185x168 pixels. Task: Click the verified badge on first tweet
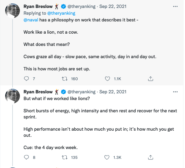point(64,6)
